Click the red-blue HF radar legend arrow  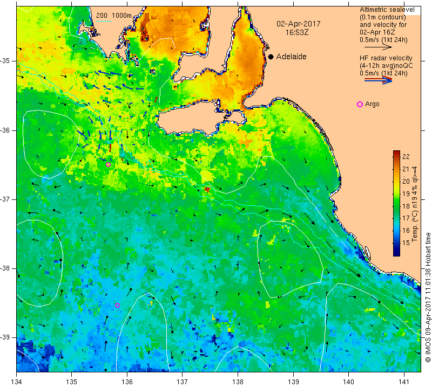379,80
